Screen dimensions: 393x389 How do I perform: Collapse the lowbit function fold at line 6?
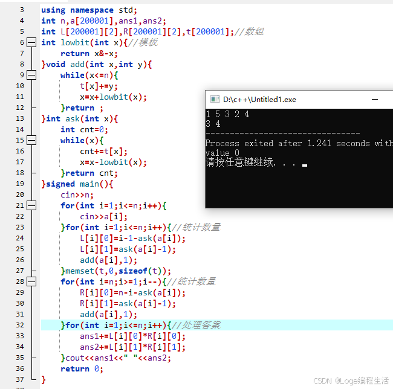coord(31,42)
